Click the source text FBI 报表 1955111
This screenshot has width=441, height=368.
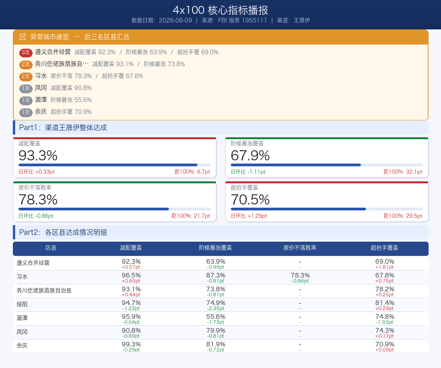[243, 21]
